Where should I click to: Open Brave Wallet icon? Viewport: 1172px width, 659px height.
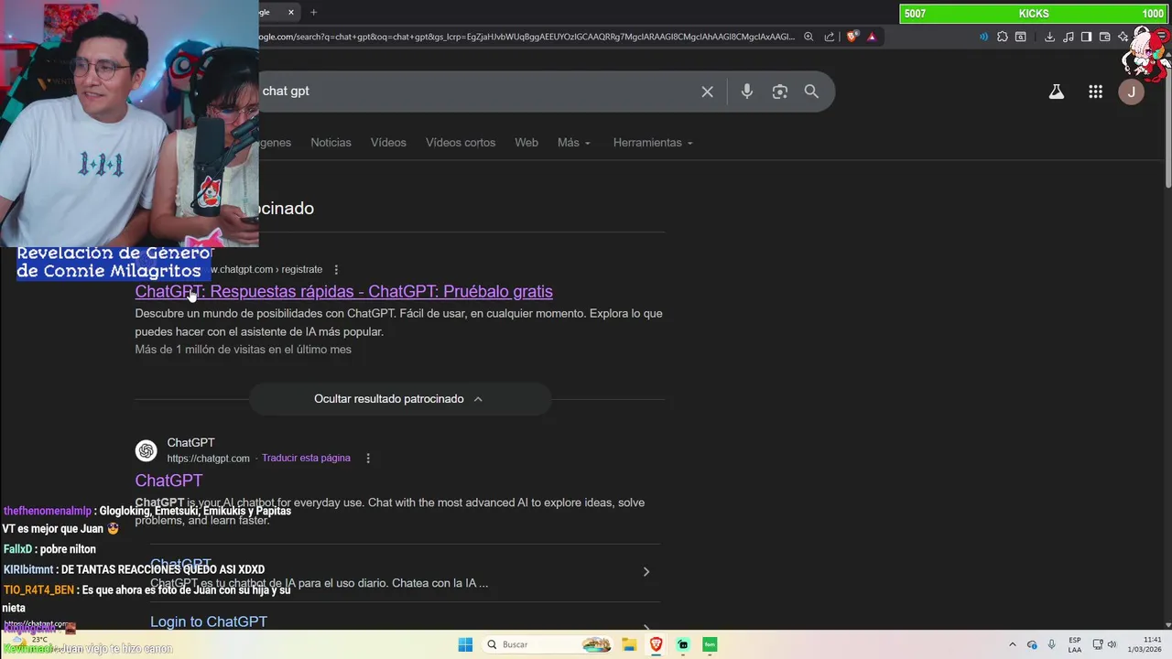click(1104, 37)
